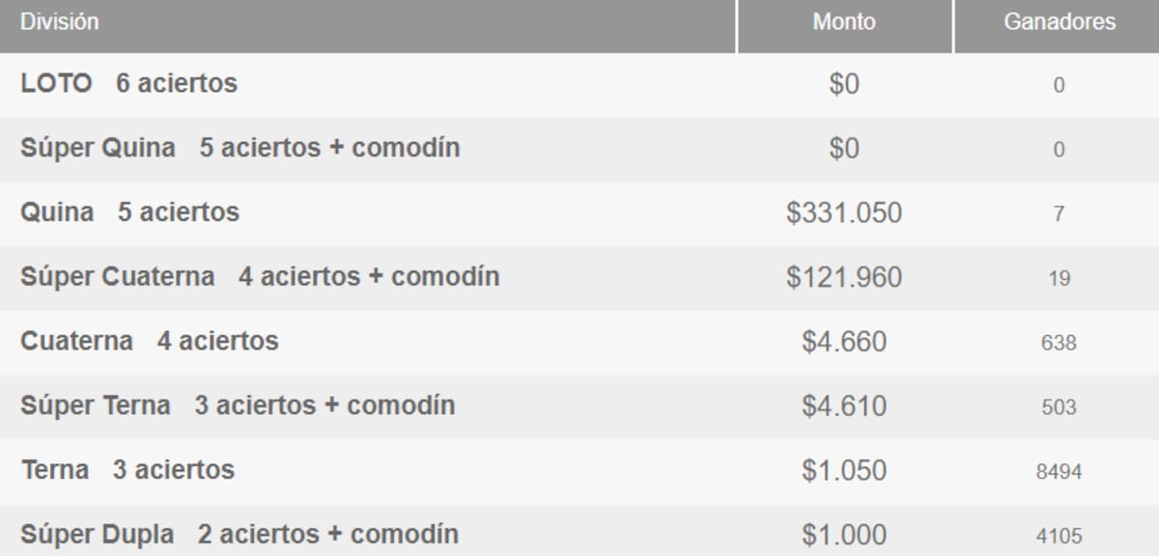The image size is (1159, 556).
Task: Select the Ganadores column header
Action: (x=1060, y=21)
